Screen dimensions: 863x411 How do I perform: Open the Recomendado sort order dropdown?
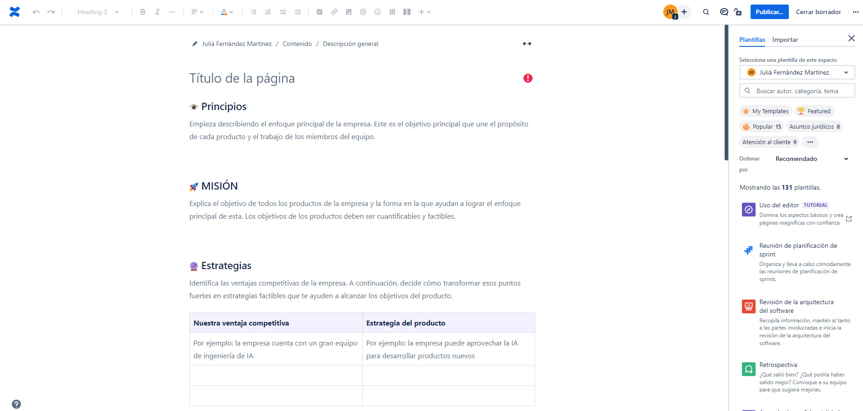[812, 159]
